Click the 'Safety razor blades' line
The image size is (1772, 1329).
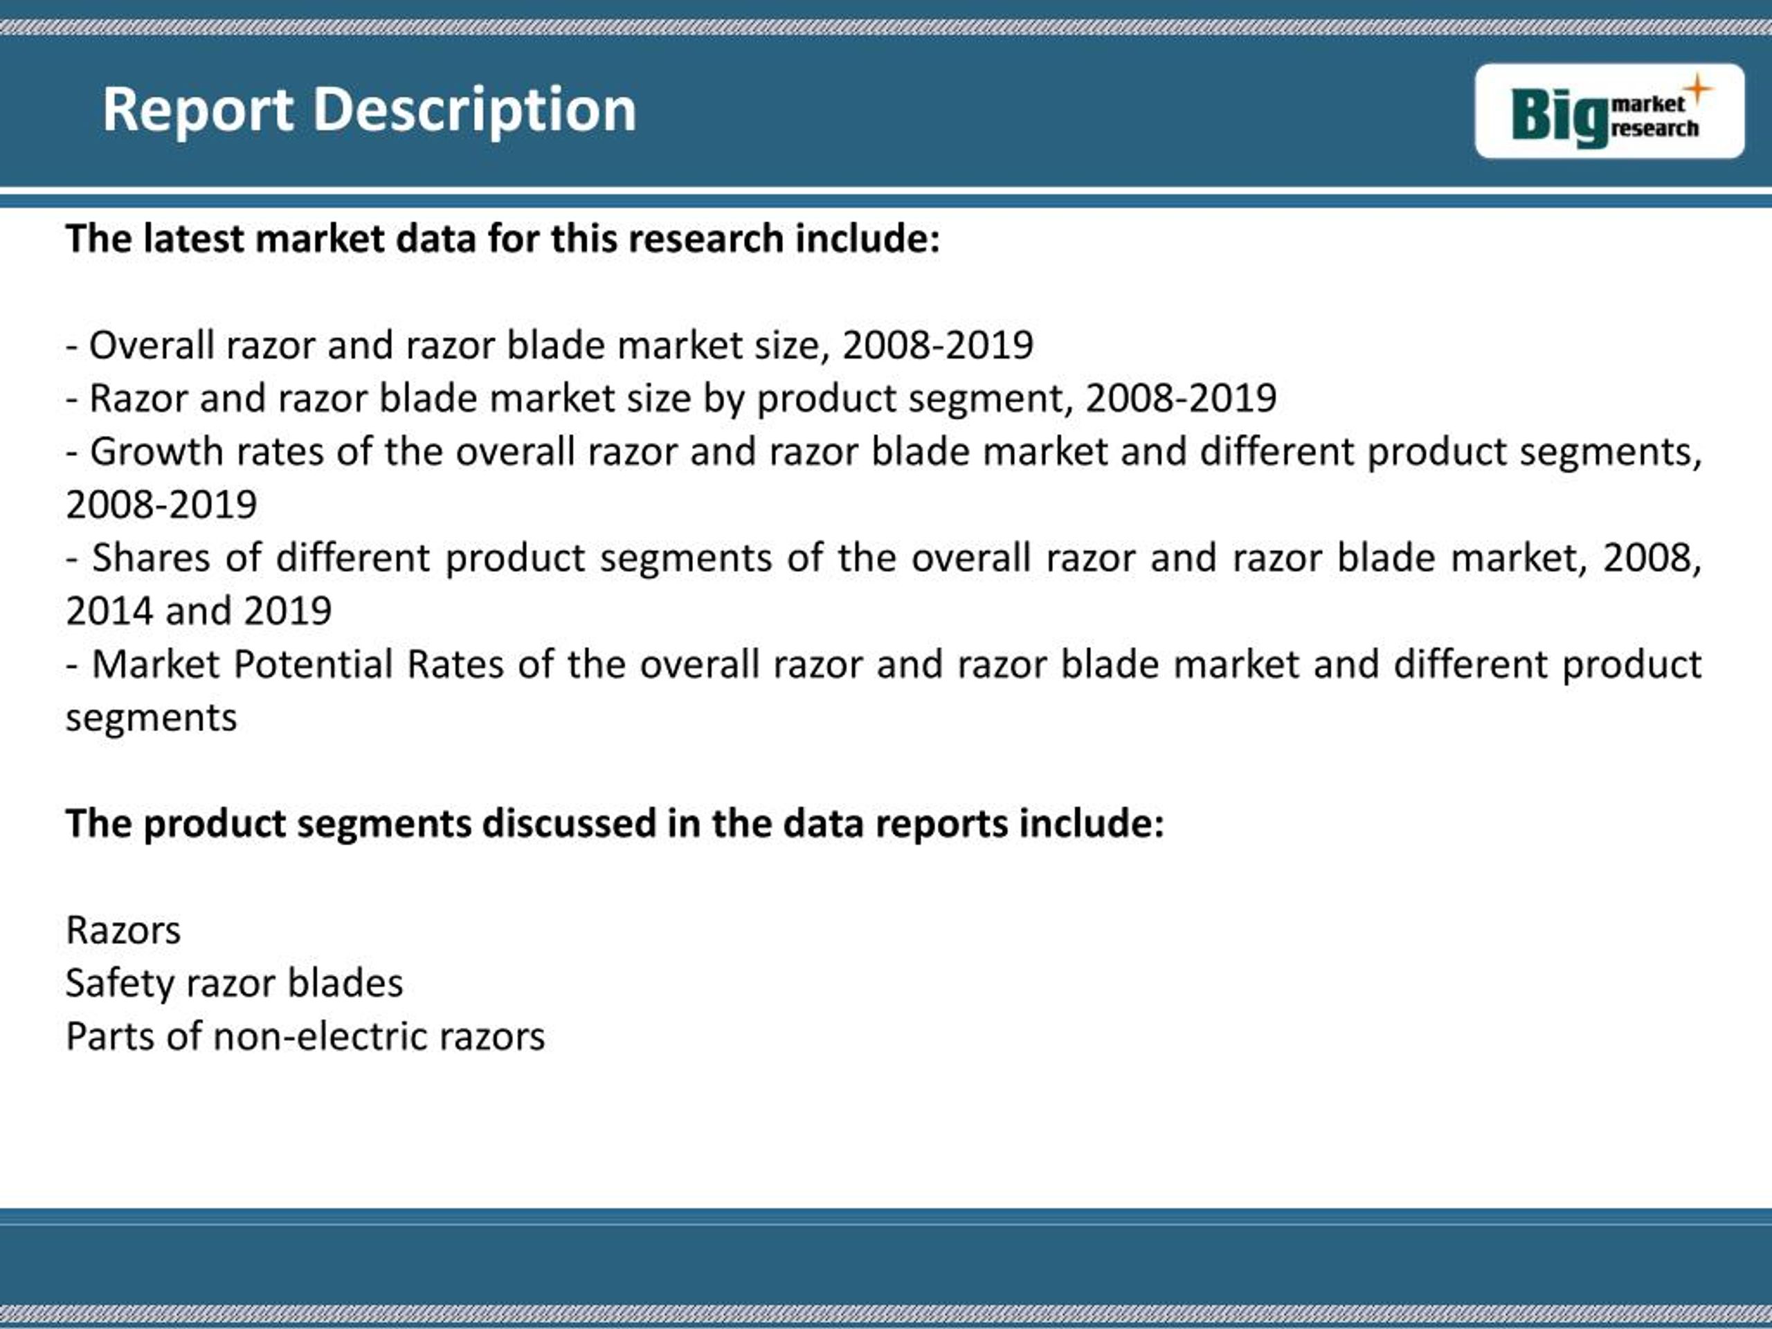234,984
